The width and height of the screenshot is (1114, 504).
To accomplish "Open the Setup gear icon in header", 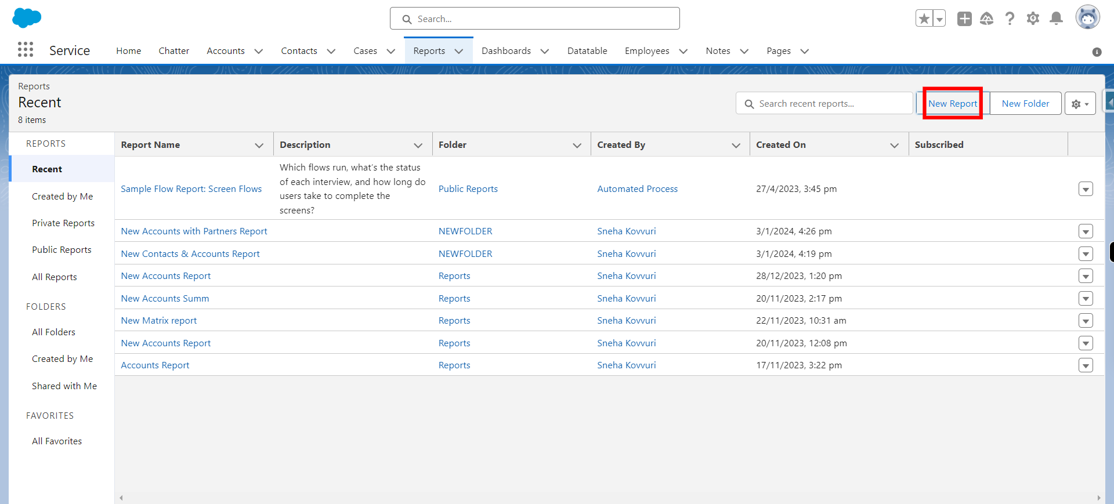I will pos(1033,19).
